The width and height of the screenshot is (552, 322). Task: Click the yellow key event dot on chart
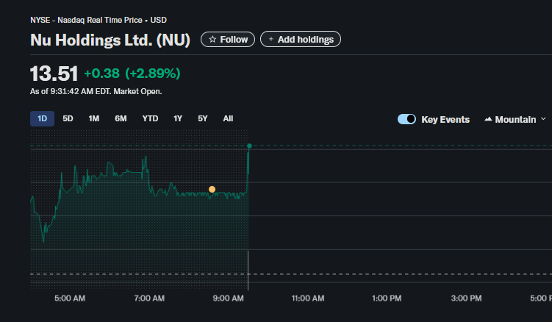[x=212, y=190]
